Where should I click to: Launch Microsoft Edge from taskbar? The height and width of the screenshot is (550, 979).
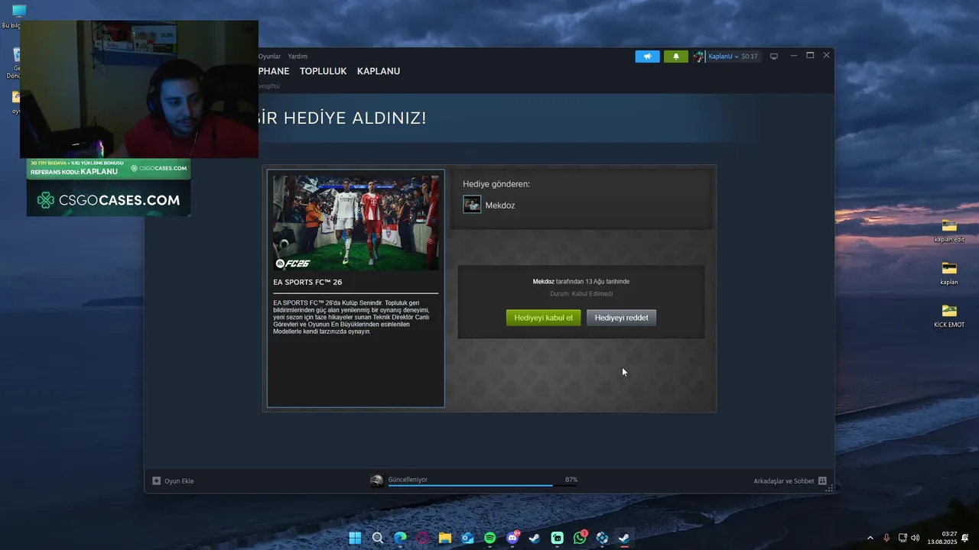pyautogui.click(x=400, y=538)
